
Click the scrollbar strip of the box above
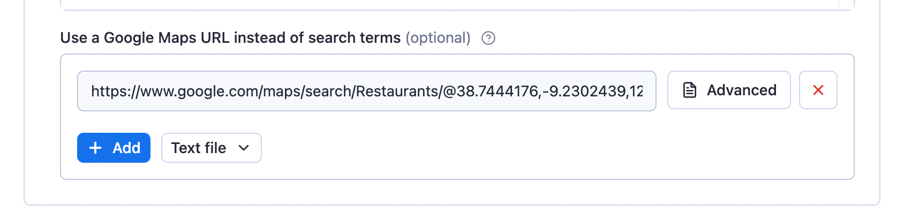coord(846,4)
